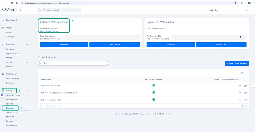Image resolution: width=255 pixels, height=132 pixels.
Task: Open Billing Portal in the sidebar
Action: tap(12, 125)
